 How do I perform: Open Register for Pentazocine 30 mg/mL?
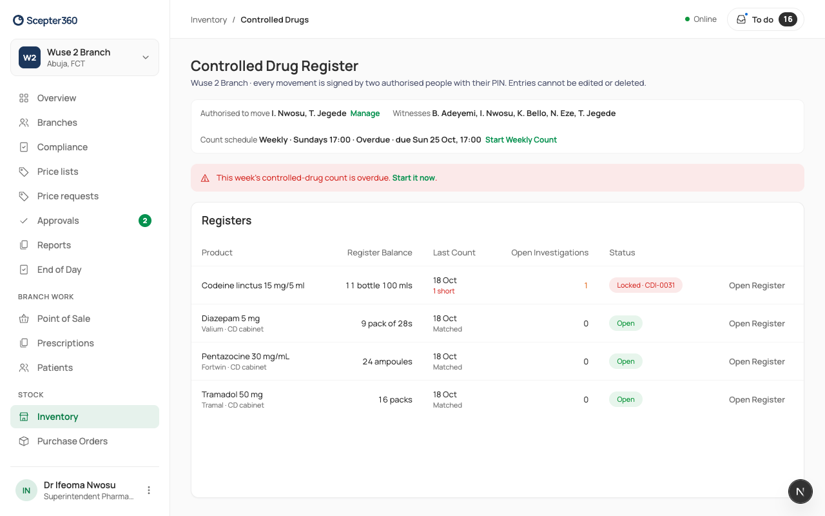[x=757, y=361]
